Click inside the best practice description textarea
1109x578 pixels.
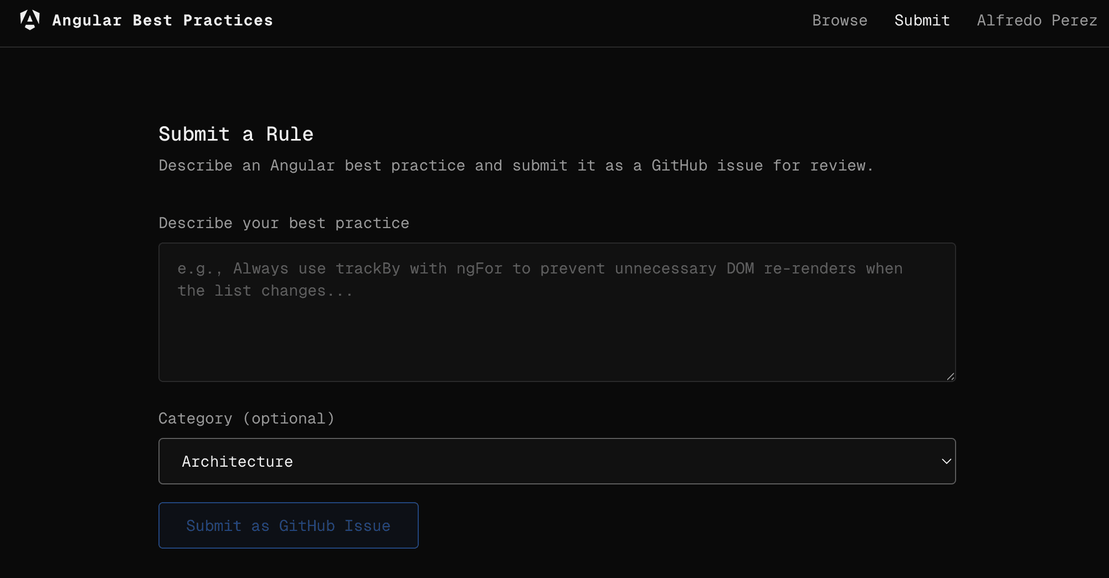click(x=557, y=312)
